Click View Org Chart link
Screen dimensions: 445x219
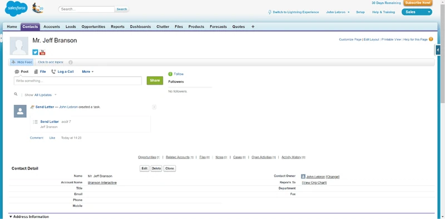point(314,183)
